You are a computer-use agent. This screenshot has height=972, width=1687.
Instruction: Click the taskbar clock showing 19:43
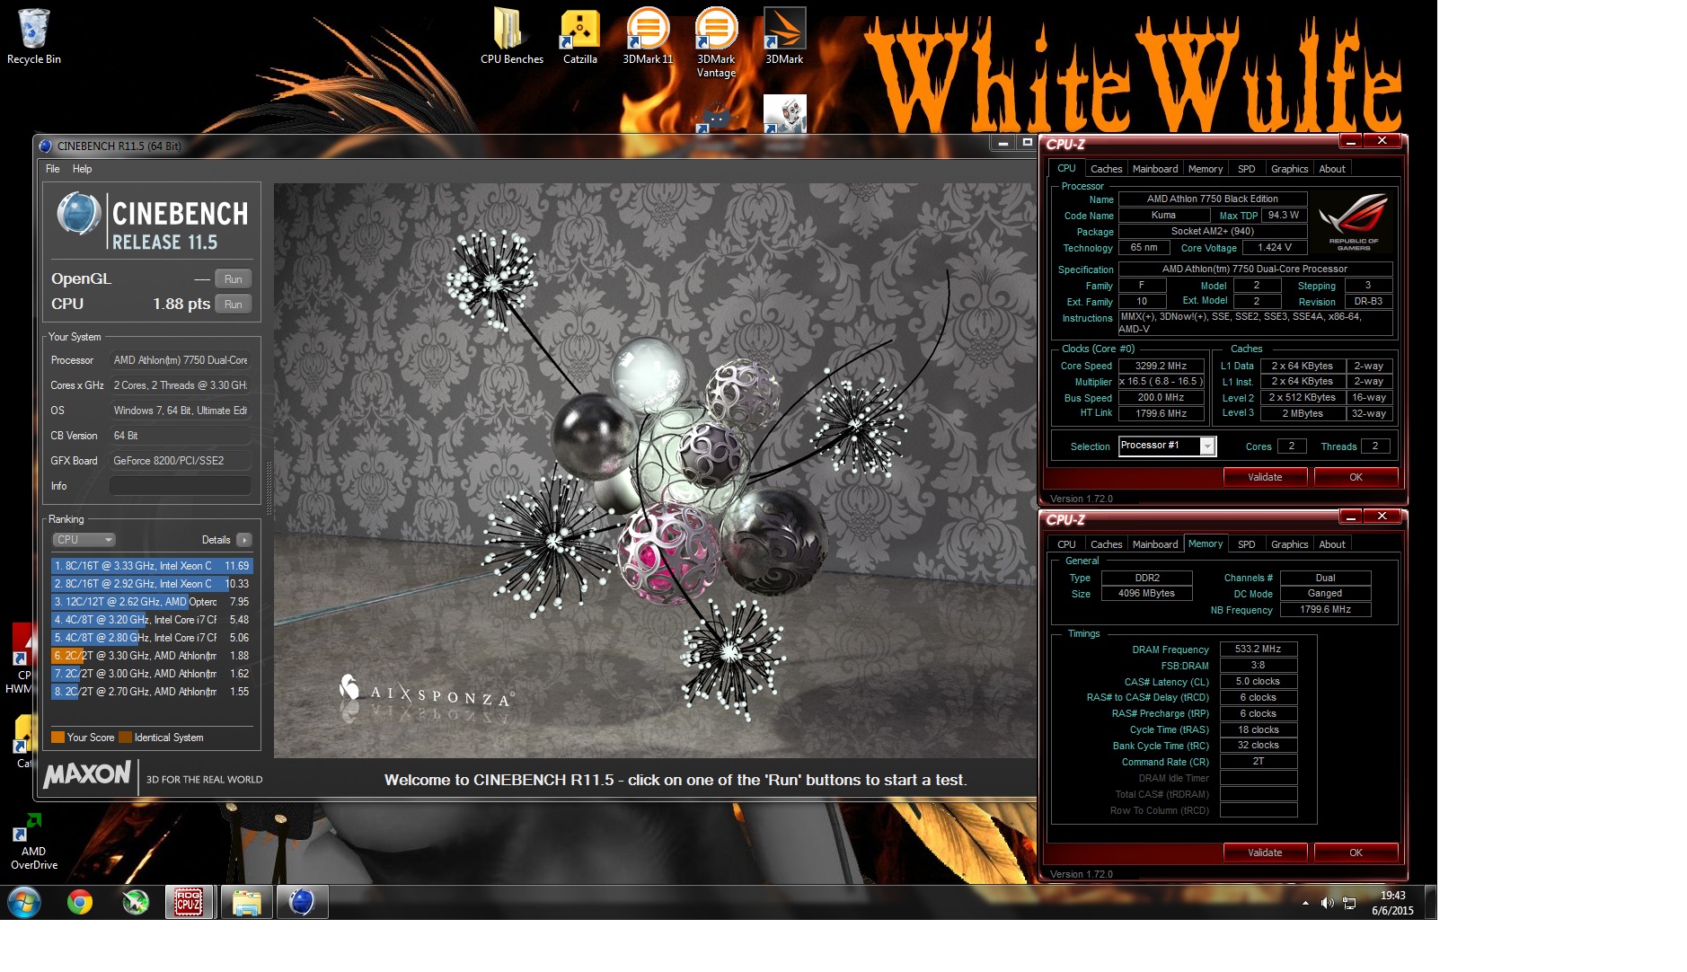click(1392, 903)
